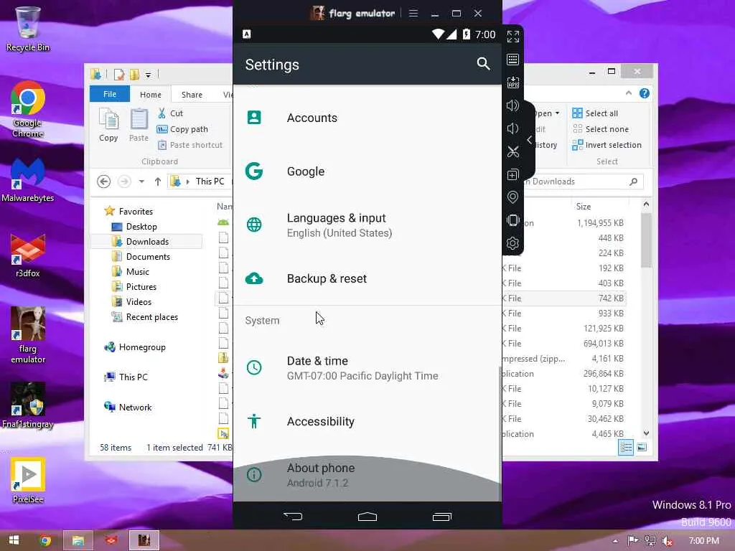Screen dimensions: 735x551
Task: Open Accessibility settings
Action: (367, 422)
